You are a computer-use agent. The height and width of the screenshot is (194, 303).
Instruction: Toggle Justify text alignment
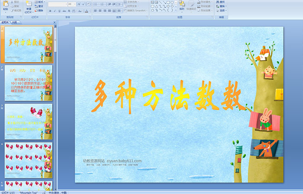pyautogui.click(x=110, y=11)
